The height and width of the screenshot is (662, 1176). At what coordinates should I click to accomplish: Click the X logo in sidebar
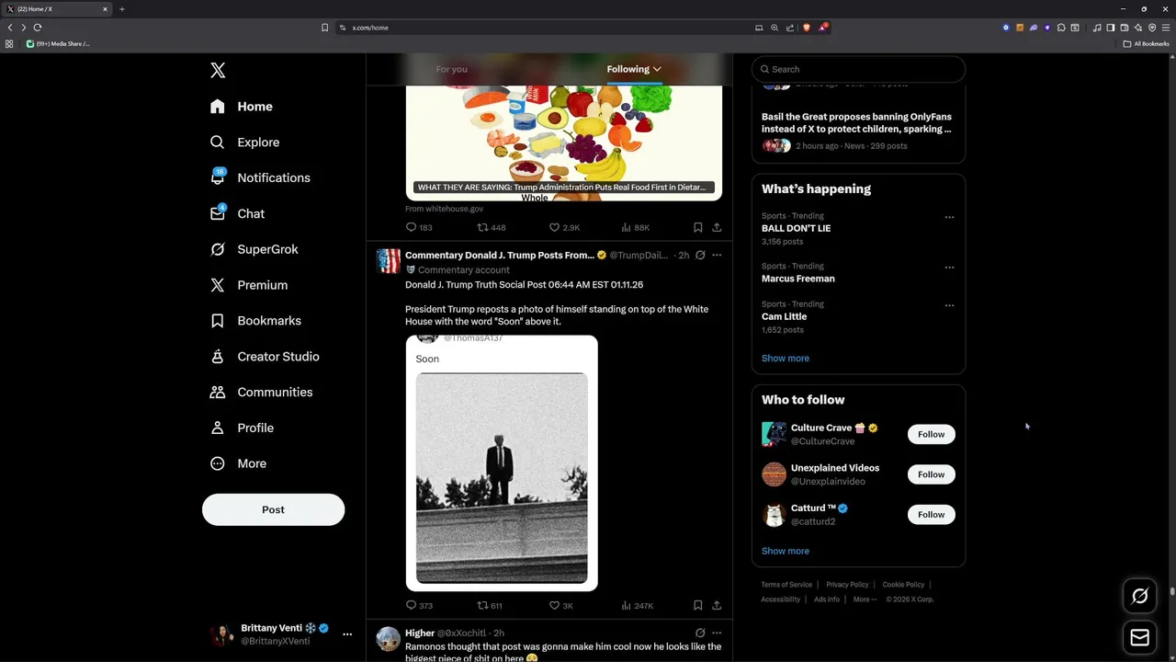pos(218,70)
